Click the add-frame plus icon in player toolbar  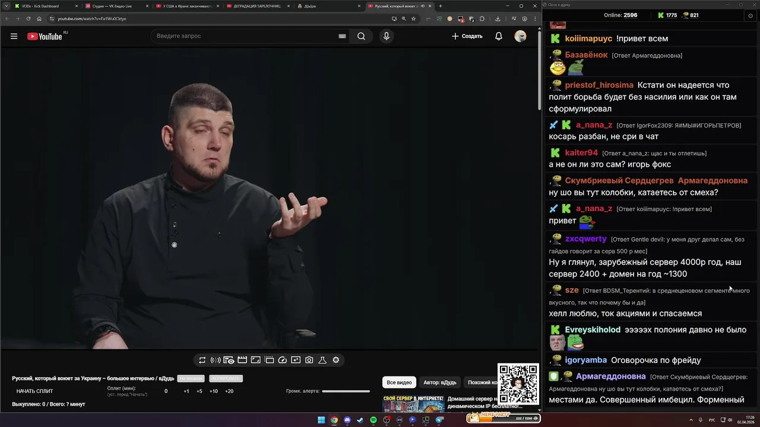pos(296,360)
